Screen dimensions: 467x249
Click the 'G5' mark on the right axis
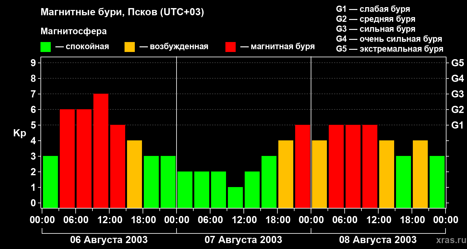point(458,63)
